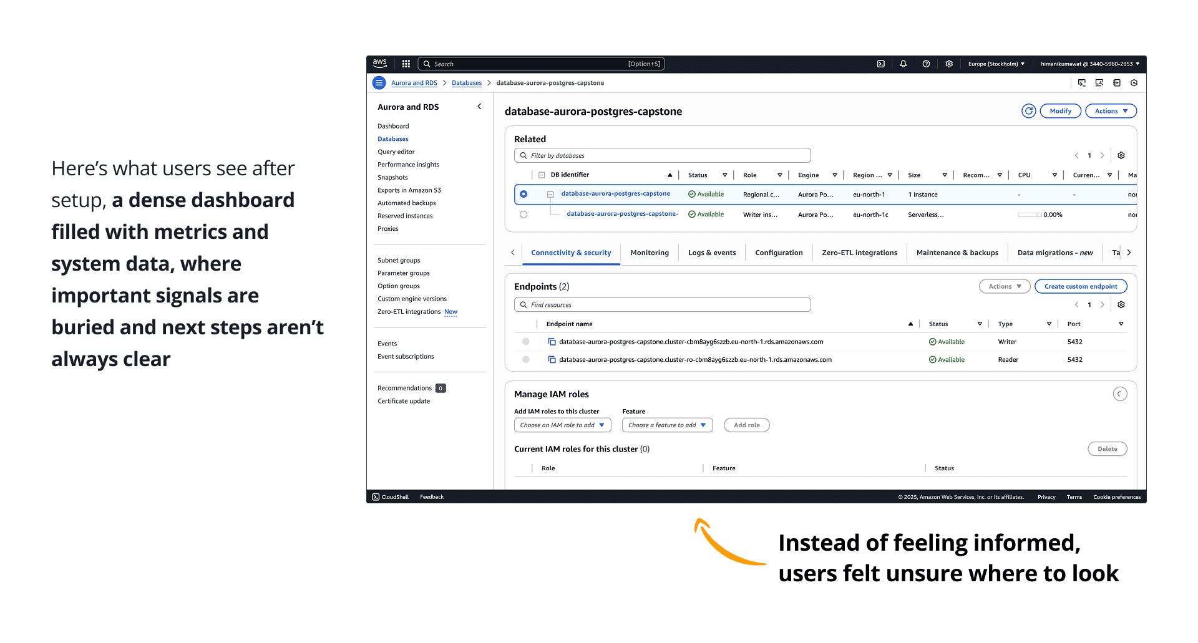Image resolution: width=1198 pixels, height=643 pixels.
Task: Open Parameter groups in sidebar
Action: click(404, 273)
